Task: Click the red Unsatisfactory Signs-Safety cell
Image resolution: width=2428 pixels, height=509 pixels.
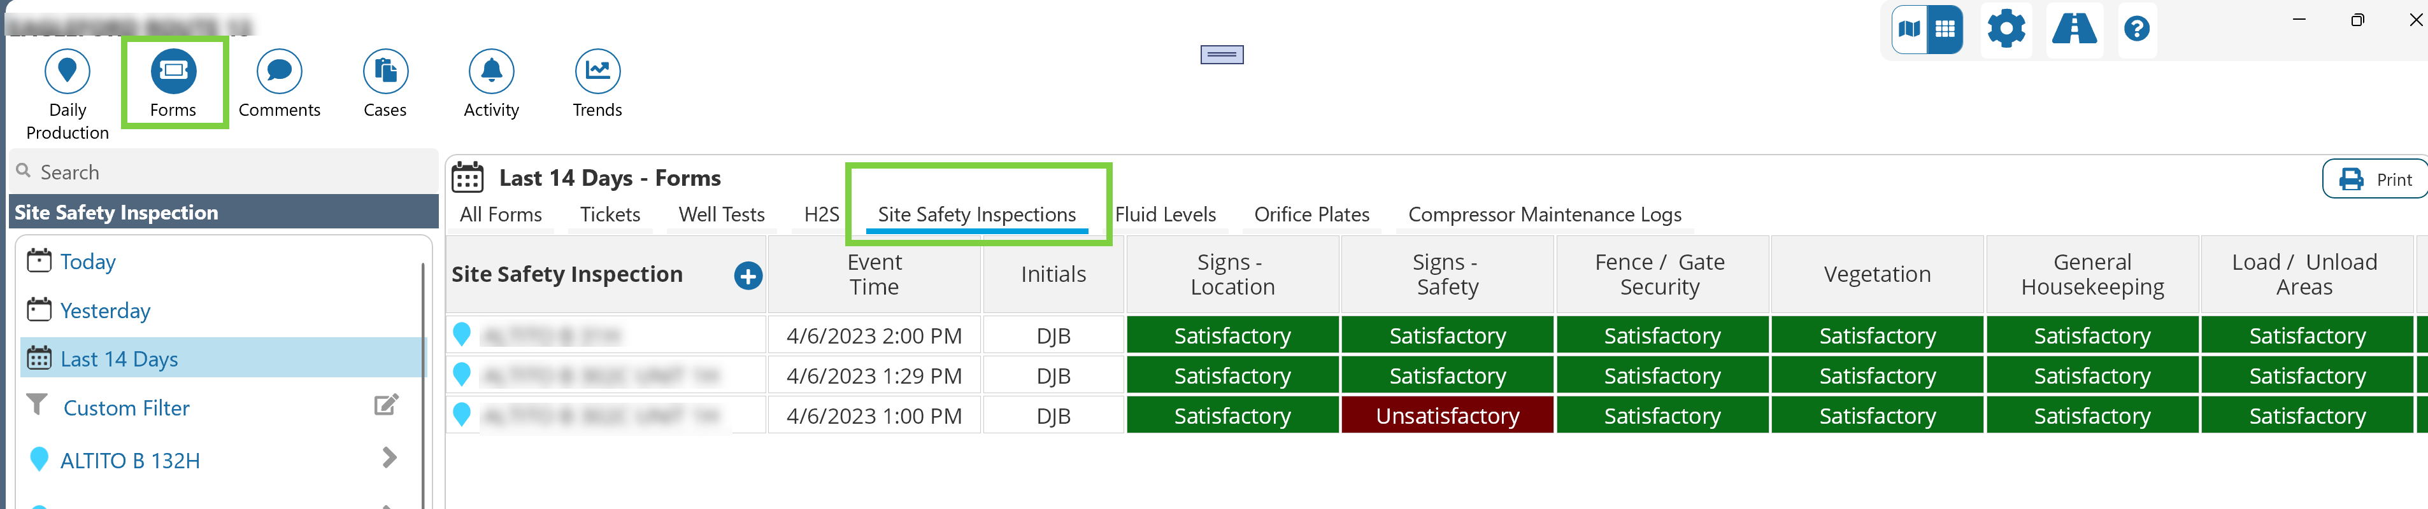Action: point(1447,416)
